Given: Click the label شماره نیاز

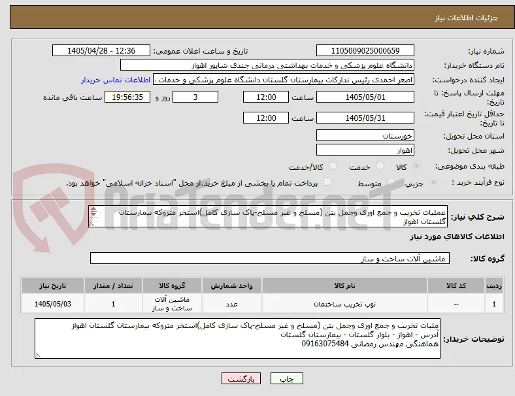Looking at the screenshot, I should click(486, 51).
